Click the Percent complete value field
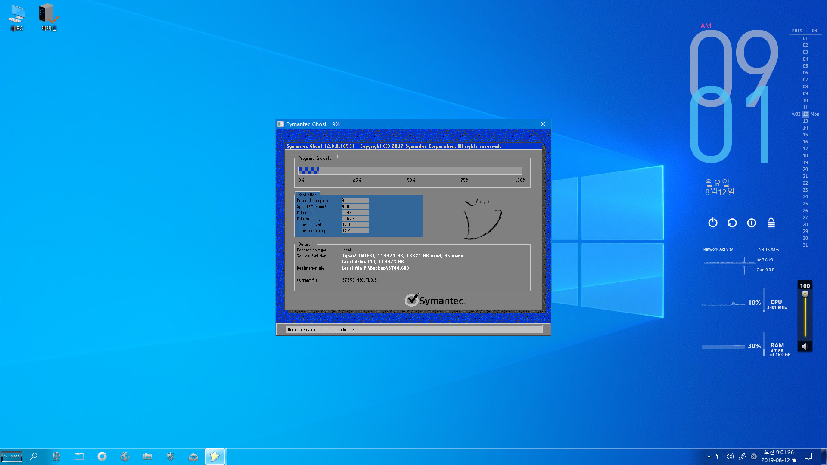 coord(355,200)
